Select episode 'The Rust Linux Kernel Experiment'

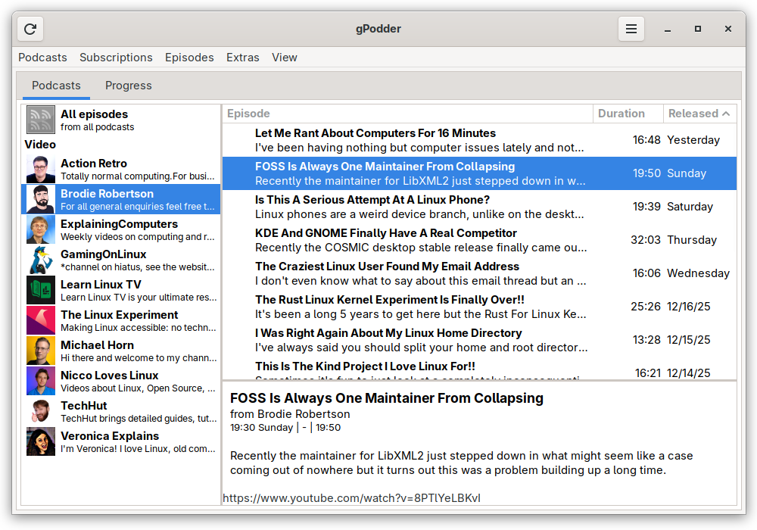(x=479, y=307)
